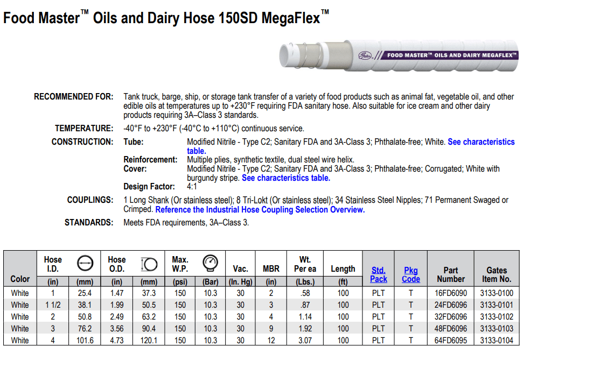Click the page title Food Master Oils and Dairy Hose

coord(166,18)
